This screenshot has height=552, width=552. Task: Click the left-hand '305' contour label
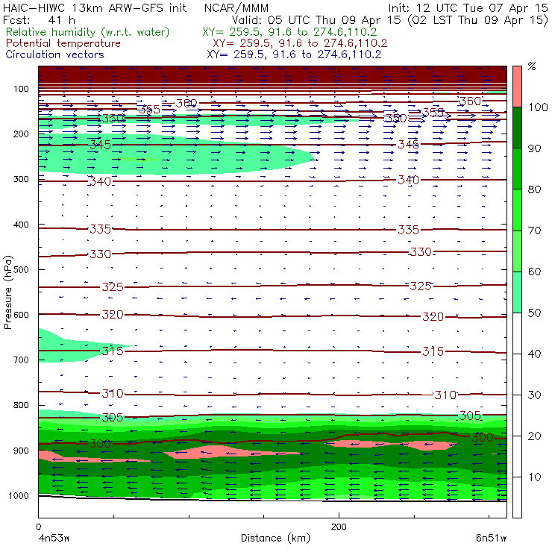(x=113, y=418)
